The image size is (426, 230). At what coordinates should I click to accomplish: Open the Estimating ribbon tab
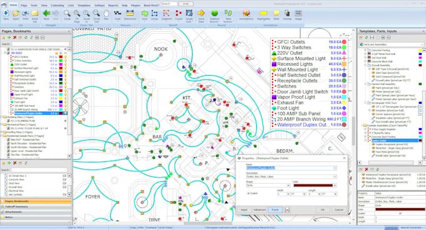[58, 5]
